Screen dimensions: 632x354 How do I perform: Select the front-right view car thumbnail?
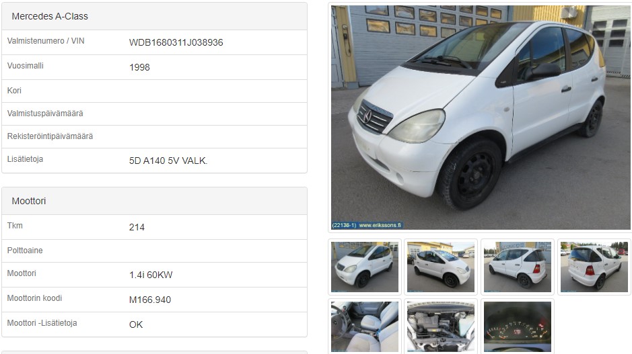click(441, 267)
